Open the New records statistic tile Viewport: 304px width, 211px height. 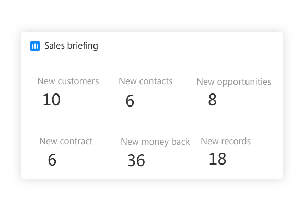tap(226, 151)
